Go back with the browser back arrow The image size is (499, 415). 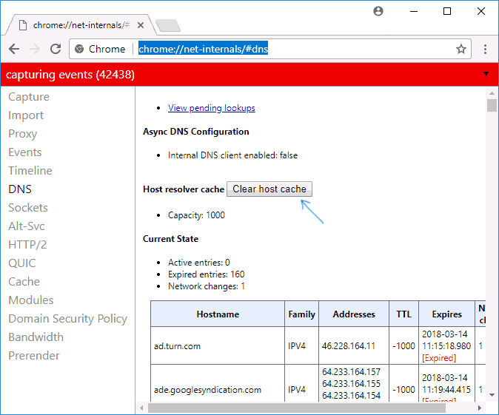14,49
